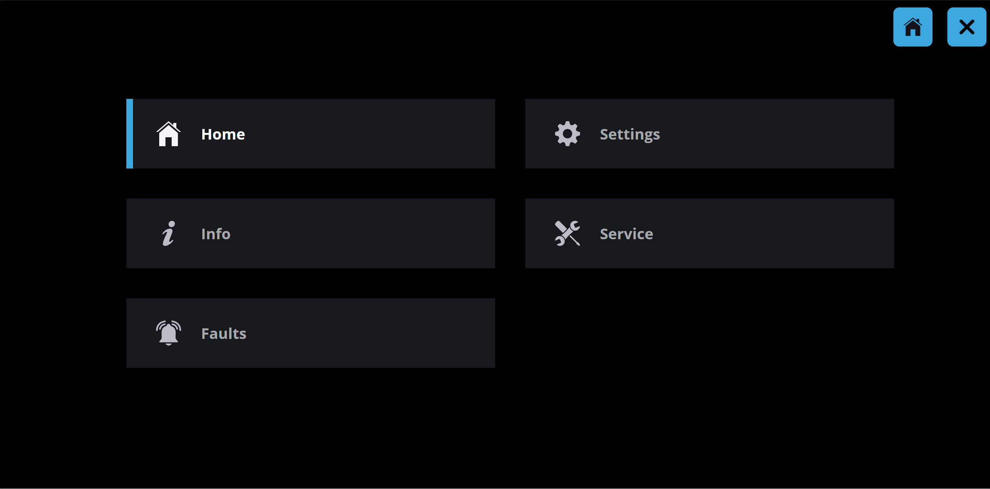Click the italic i Info icon
Image resolution: width=990 pixels, height=489 pixels.
click(169, 233)
